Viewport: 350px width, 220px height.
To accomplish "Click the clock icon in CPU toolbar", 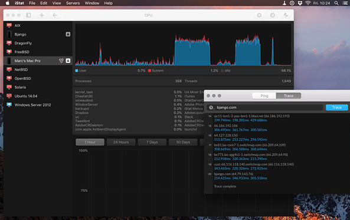I will pyautogui.click(x=273, y=15).
